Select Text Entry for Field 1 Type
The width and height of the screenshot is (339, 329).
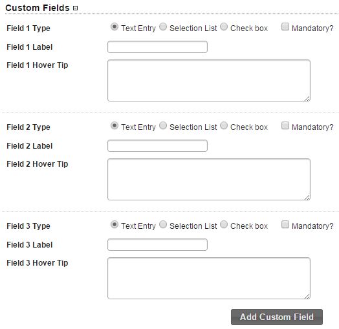tap(114, 27)
